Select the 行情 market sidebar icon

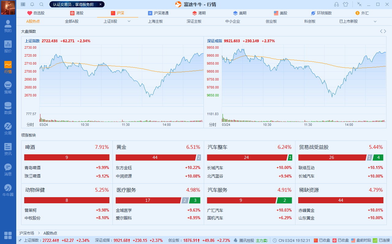pos(8,67)
